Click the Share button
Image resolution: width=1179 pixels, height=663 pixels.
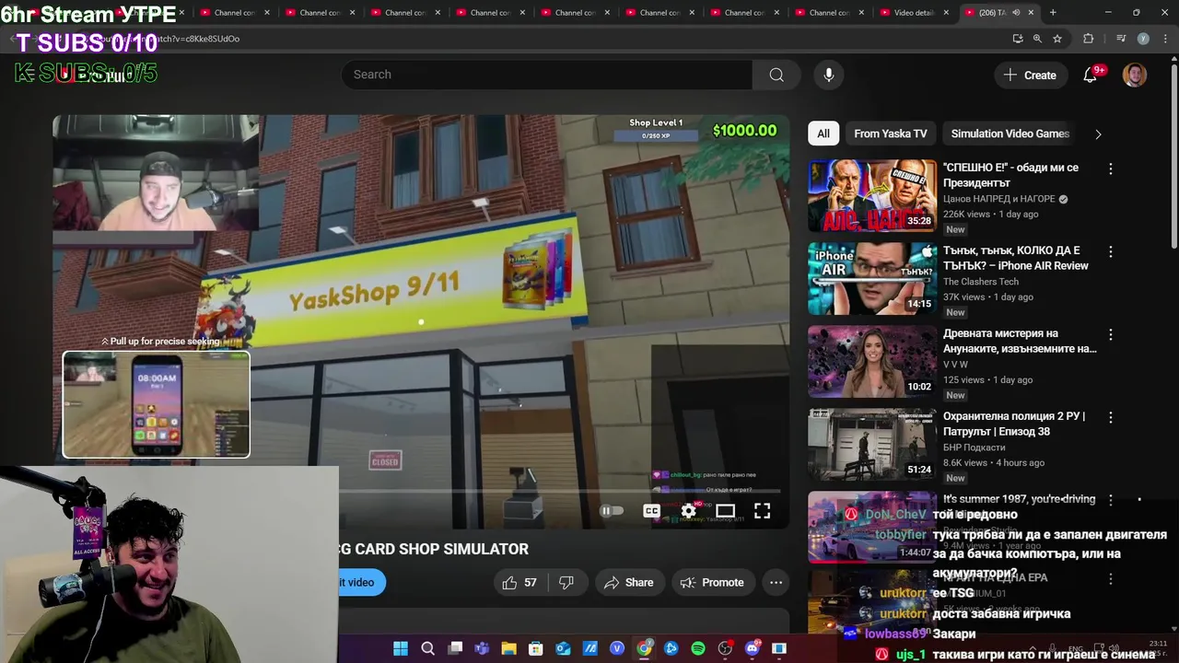pyautogui.click(x=629, y=583)
